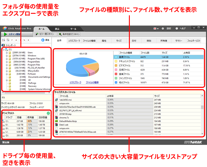Expand the Windows folder node

click(7, 56)
